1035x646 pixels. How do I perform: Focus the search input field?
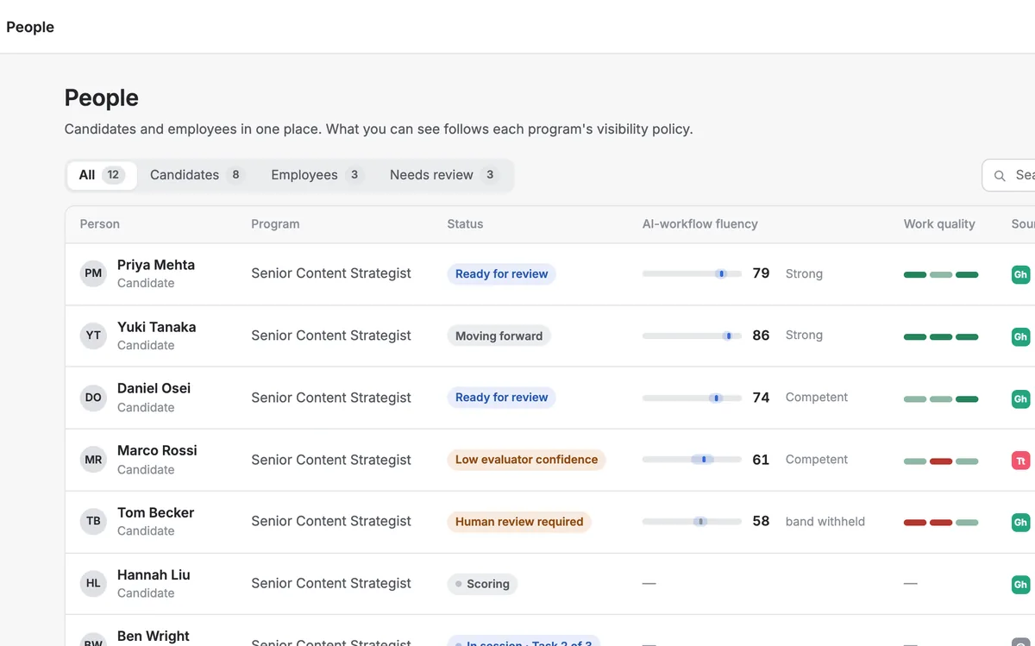click(1009, 176)
